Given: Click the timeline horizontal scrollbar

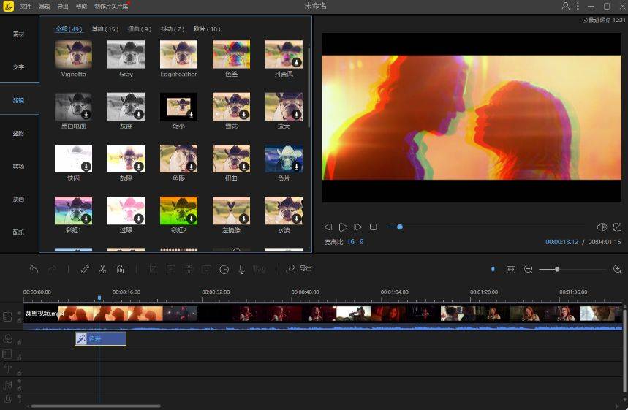Looking at the screenshot, I should (x=96, y=406).
